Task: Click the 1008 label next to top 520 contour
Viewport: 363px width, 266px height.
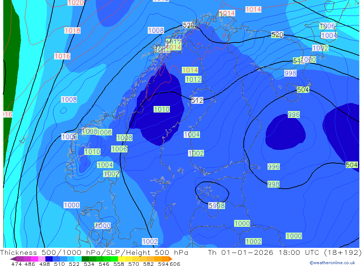Action: (156, 30)
